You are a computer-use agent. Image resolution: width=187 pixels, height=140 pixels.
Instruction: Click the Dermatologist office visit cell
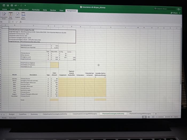coord(33,82)
